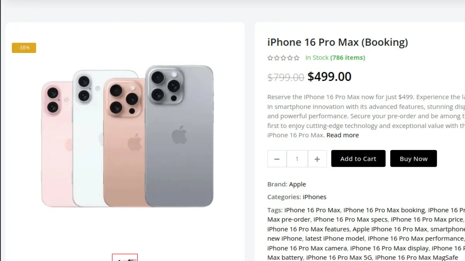Click the quantity input field
The image size is (465, 261).
point(297,159)
